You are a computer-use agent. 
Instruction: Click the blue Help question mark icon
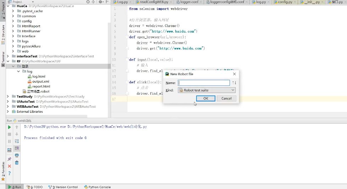(10, 173)
